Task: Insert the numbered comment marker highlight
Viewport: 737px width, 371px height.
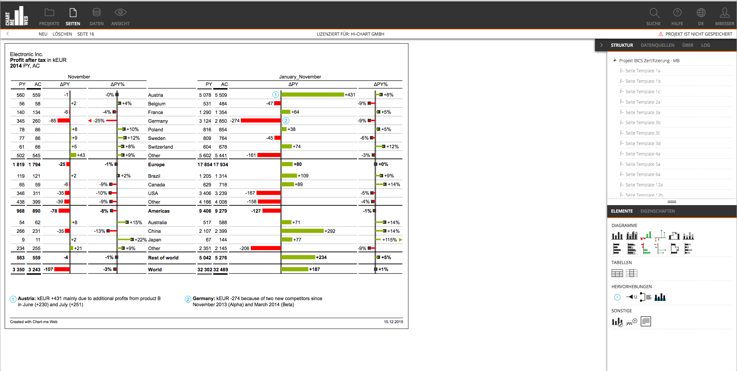Action: [617, 297]
